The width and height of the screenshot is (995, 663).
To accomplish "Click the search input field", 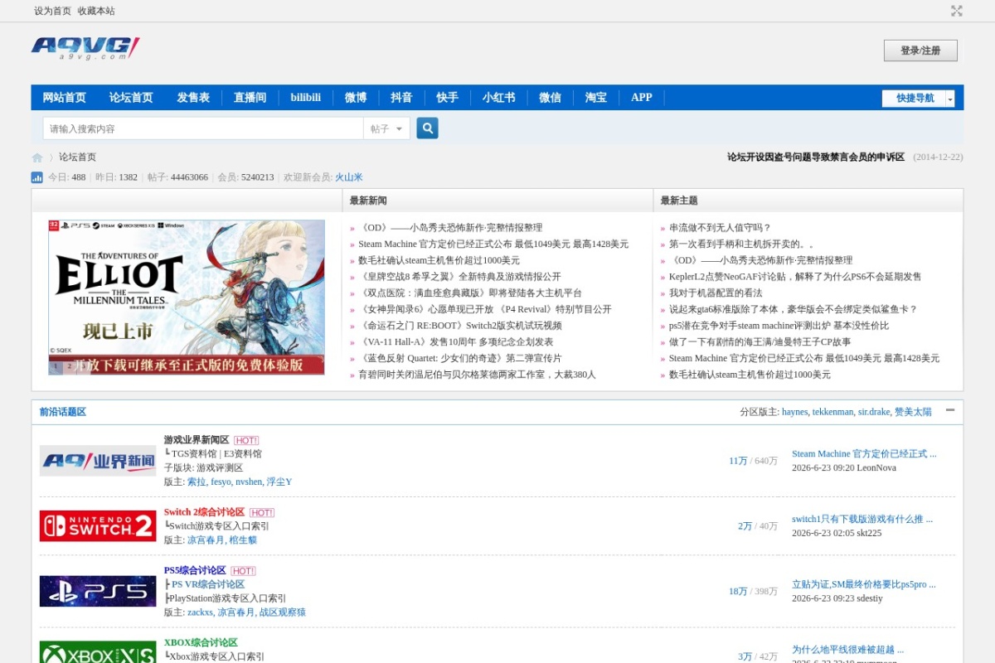I will (203, 128).
